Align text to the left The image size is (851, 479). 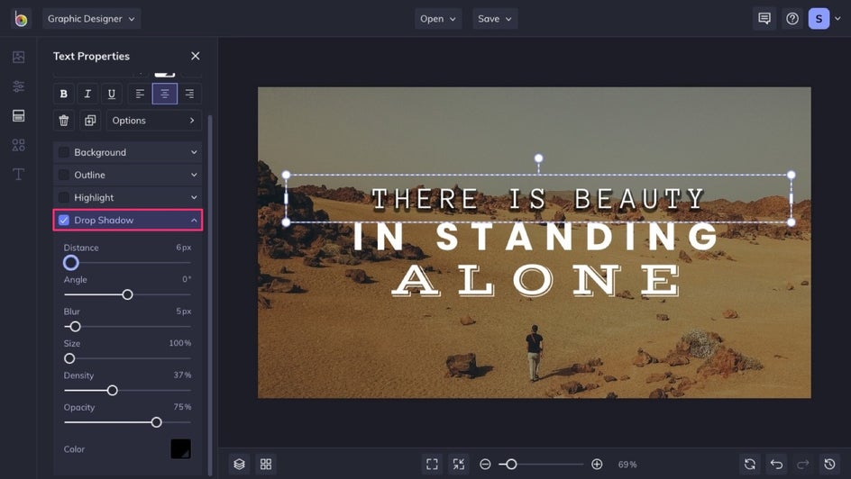pyautogui.click(x=140, y=94)
